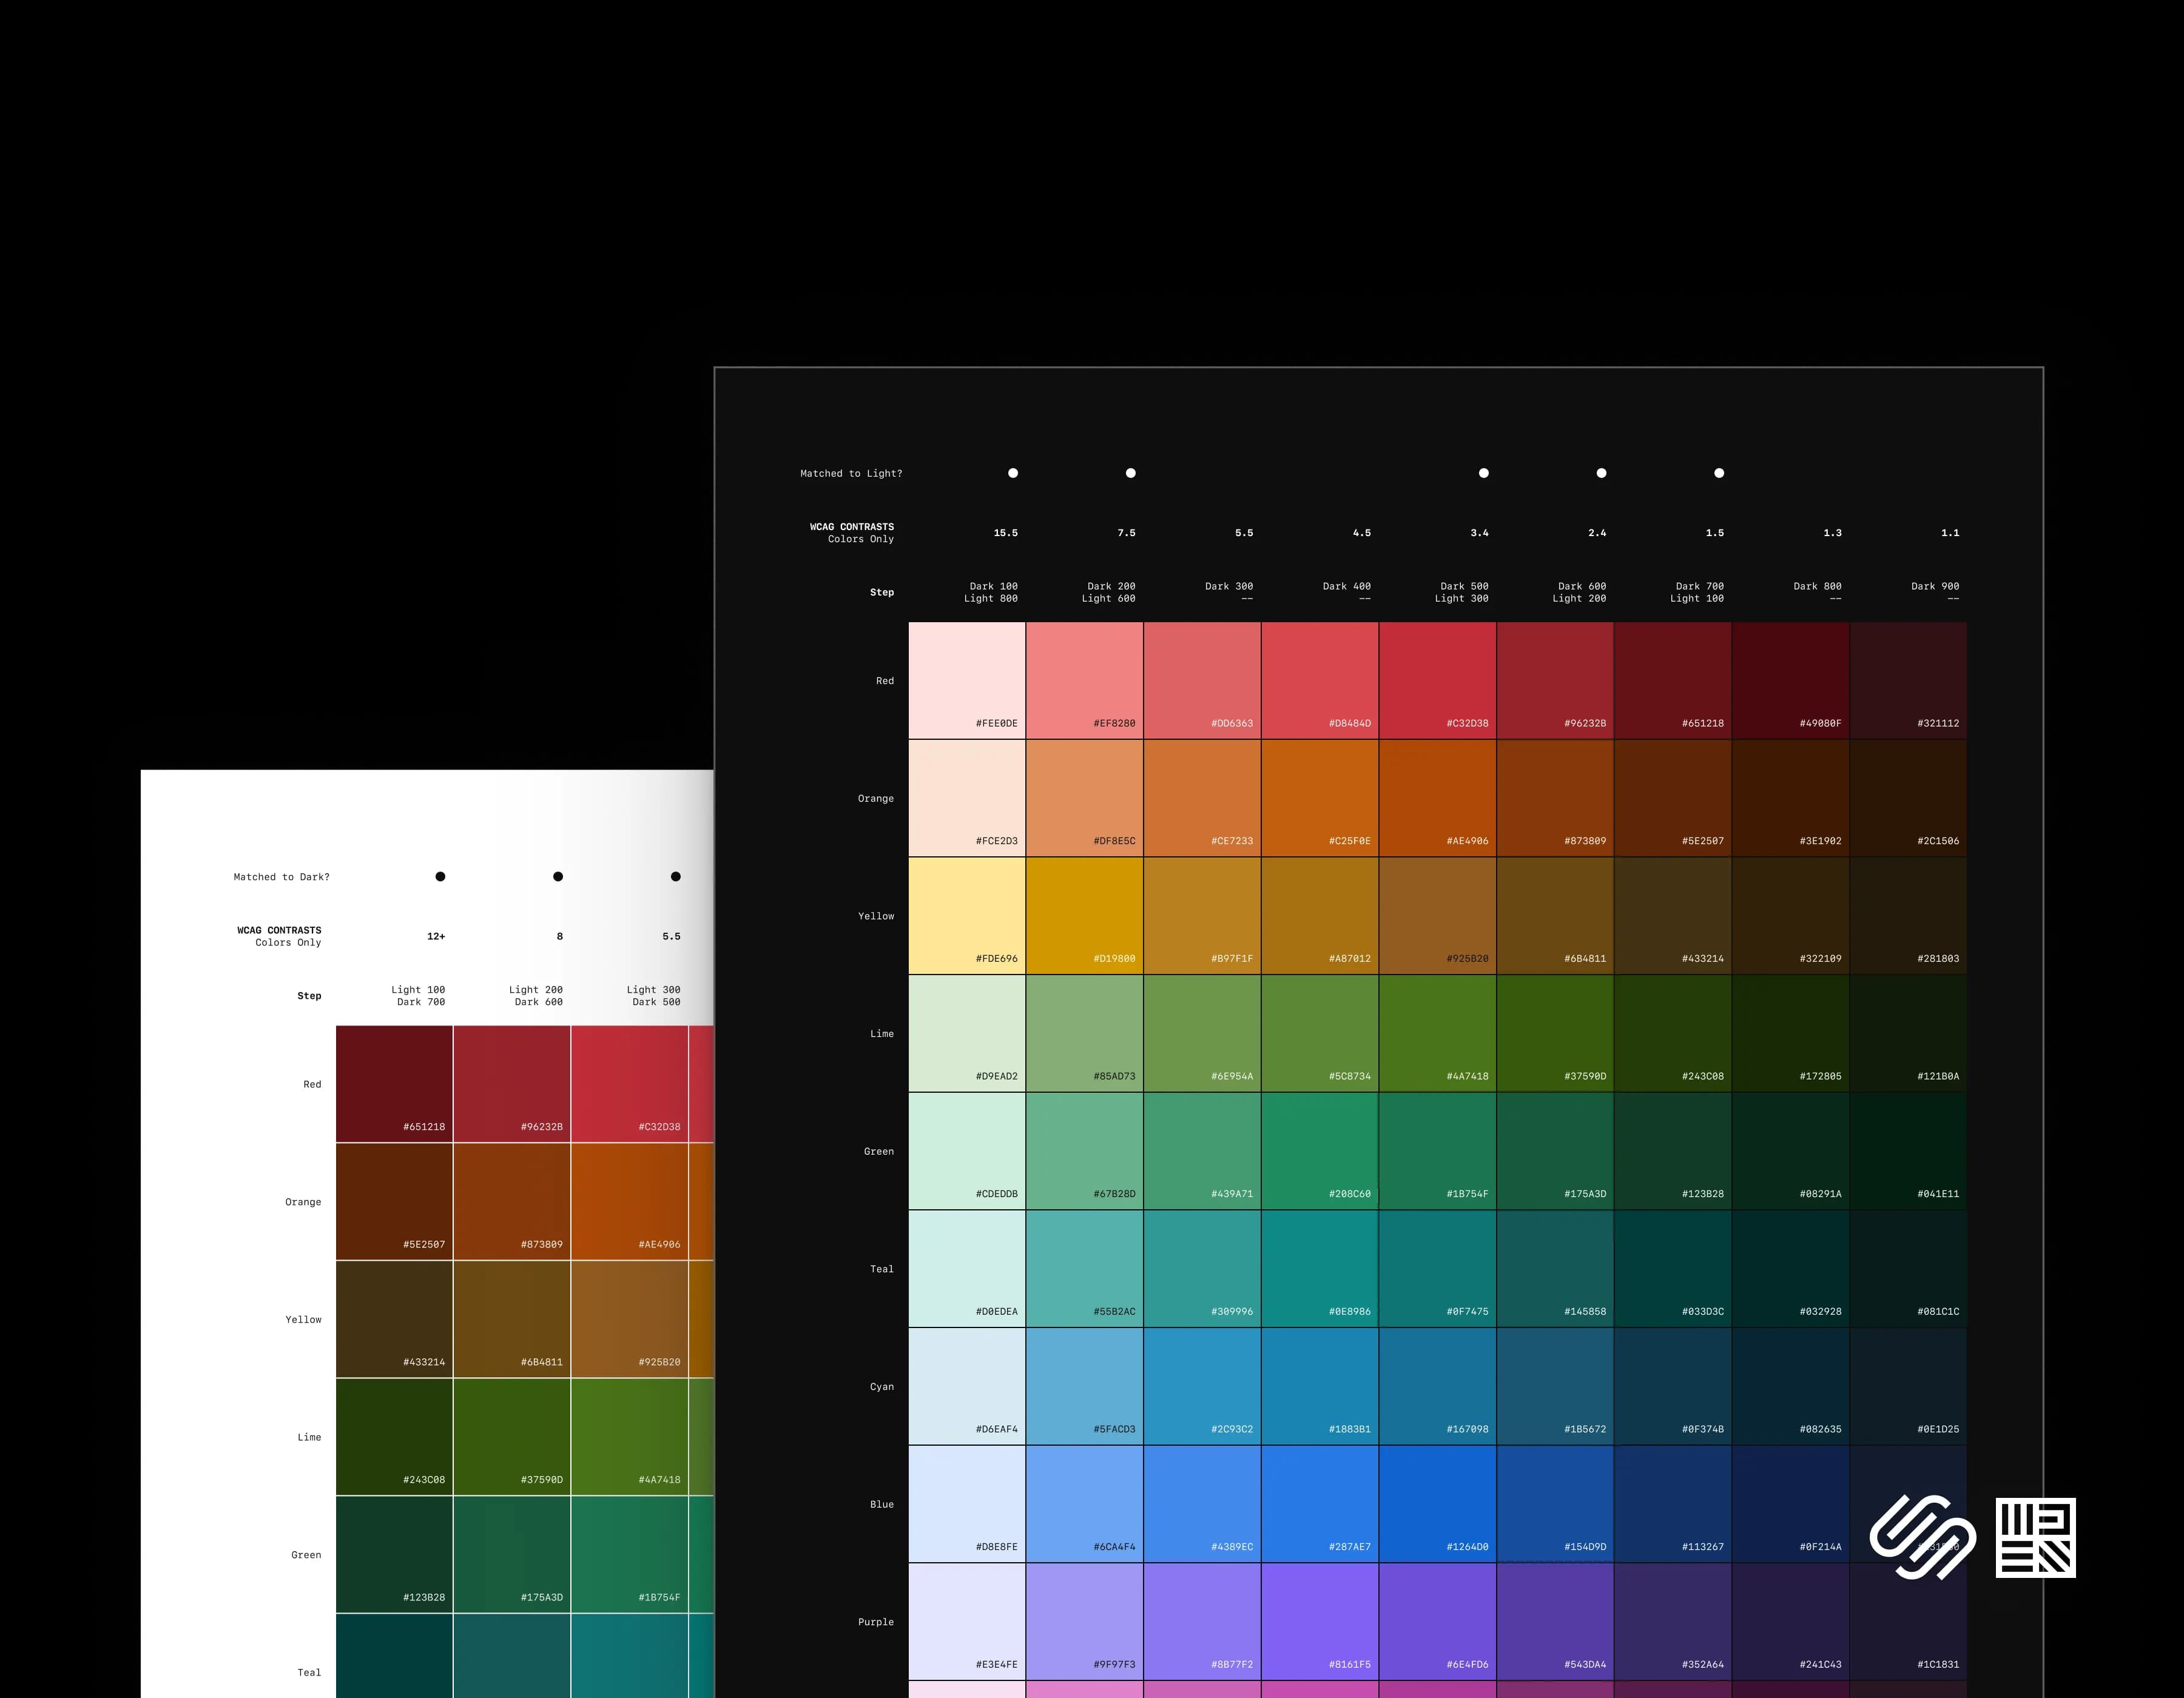2184x1698 pixels.
Task: Click the Matched to Light dot above 15.5
Action: (1013, 473)
